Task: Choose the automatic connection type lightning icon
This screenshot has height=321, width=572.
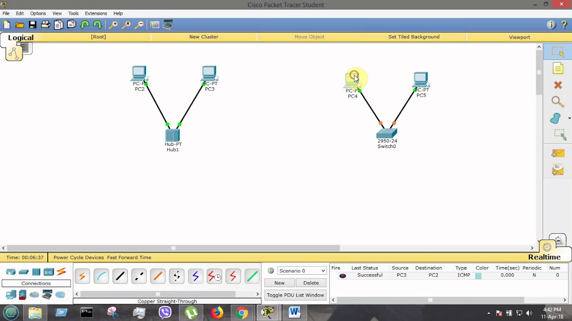Action: pos(82,277)
